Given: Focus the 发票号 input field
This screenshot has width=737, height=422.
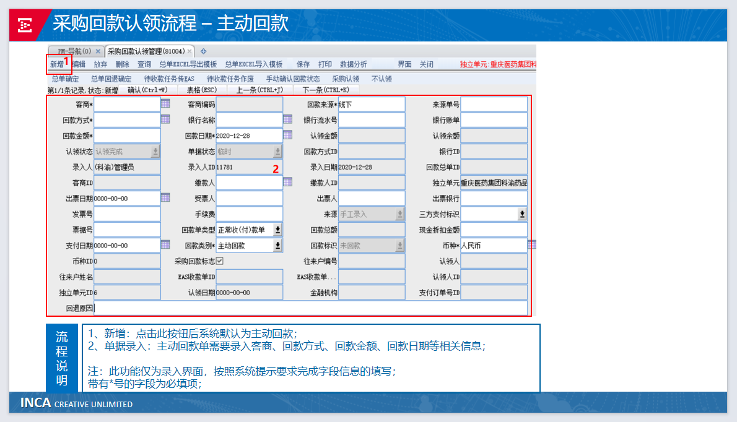Looking at the screenshot, I should 127,214.
